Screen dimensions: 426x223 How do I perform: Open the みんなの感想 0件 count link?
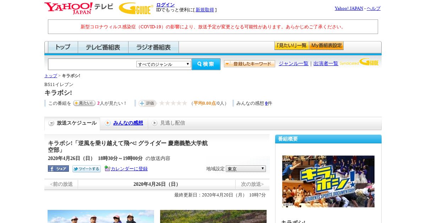[266, 103]
